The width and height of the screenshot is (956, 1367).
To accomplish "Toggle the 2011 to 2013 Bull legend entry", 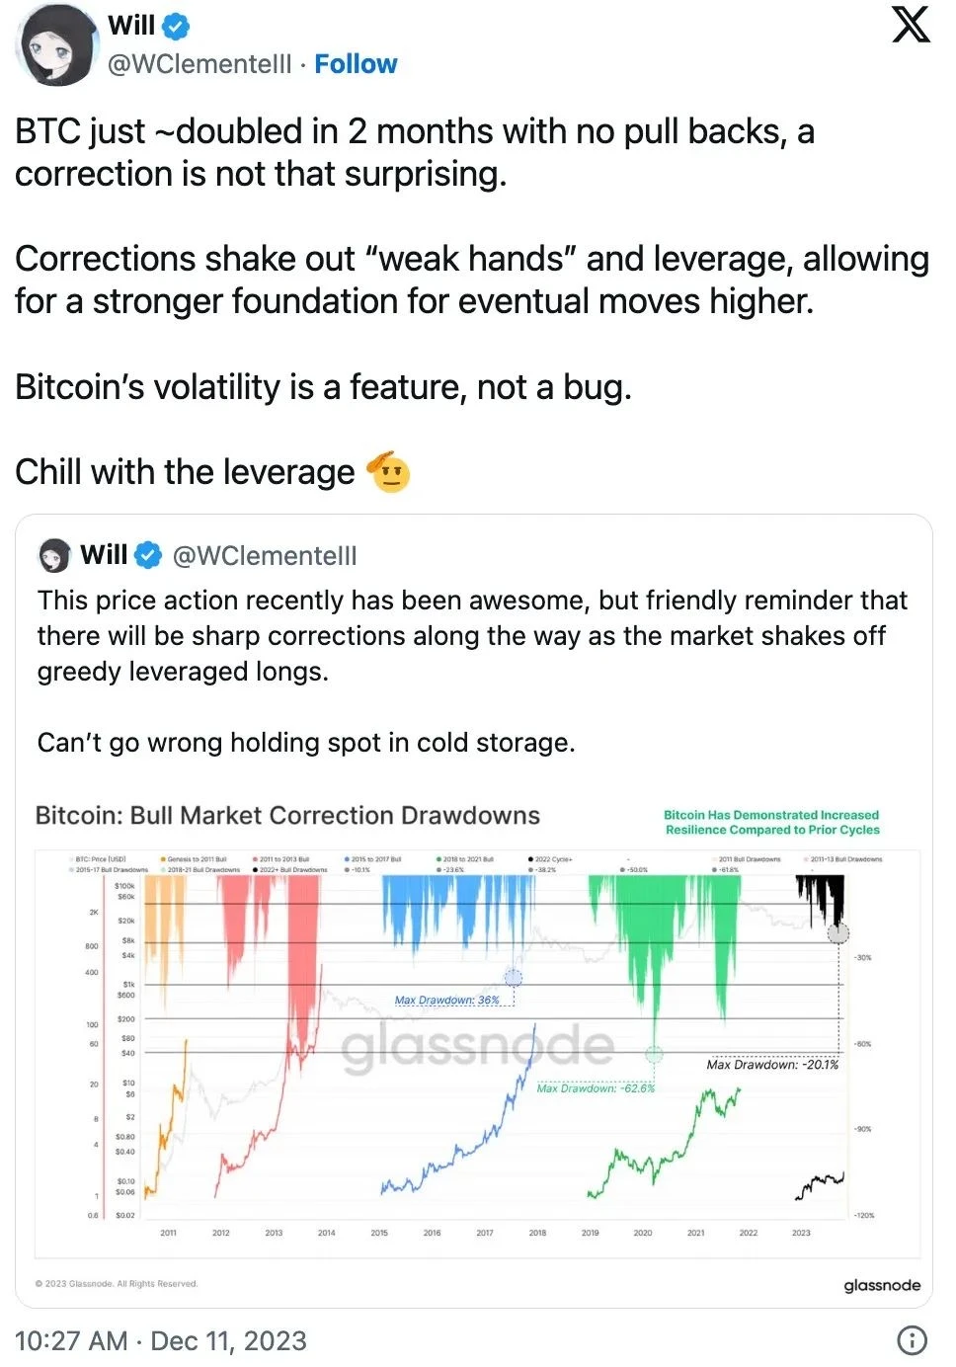I will [283, 859].
